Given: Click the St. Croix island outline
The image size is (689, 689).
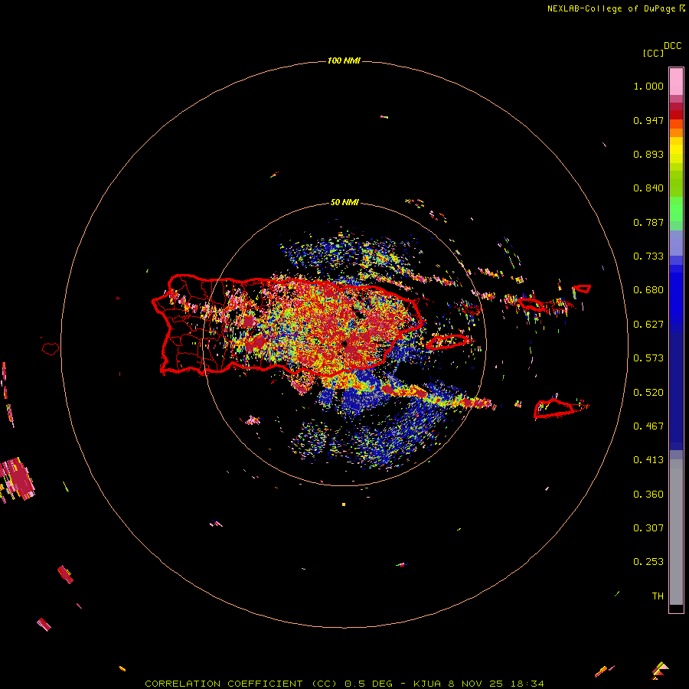Looking at the screenshot, I should click(x=553, y=408).
